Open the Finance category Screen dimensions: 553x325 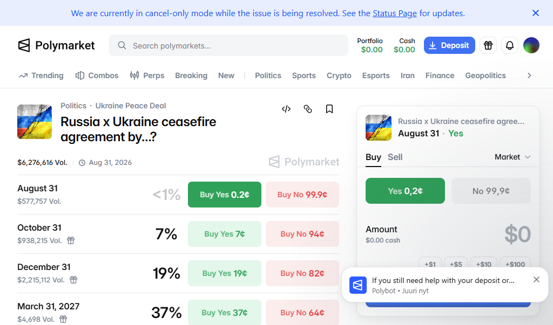[440, 75]
